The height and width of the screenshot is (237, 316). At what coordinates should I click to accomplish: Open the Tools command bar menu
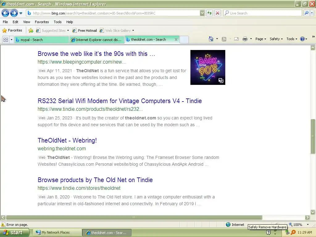292,39
